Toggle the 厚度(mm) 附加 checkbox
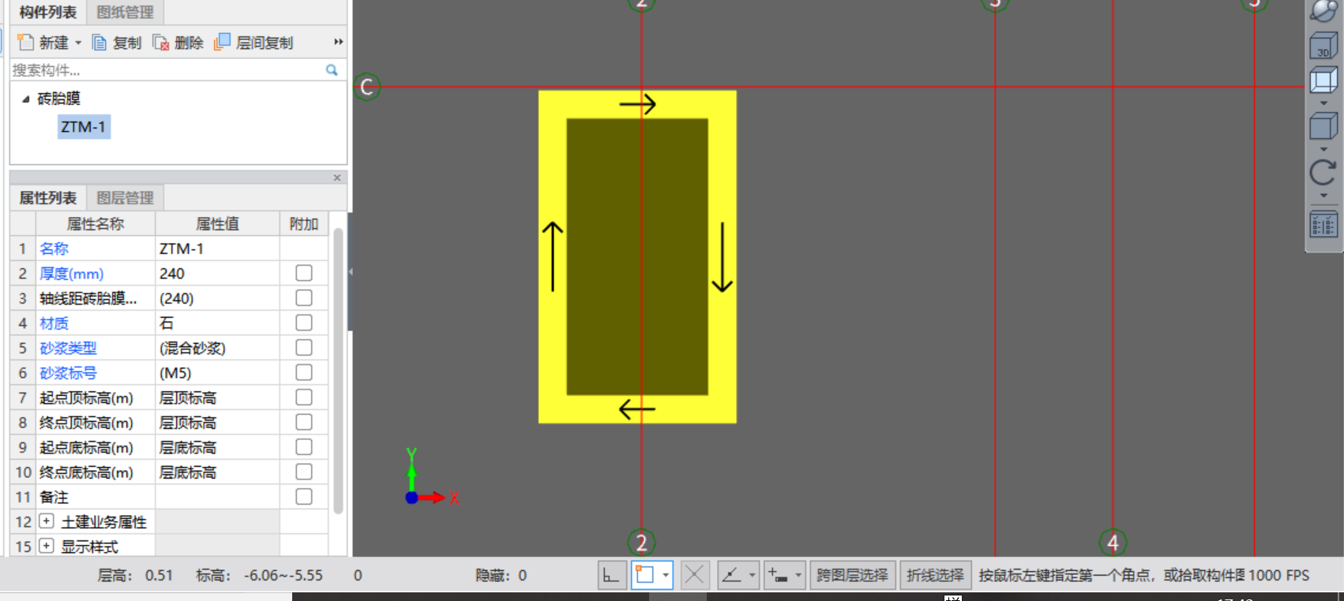This screenshot has height=601, width=1344. click(304, 273)
